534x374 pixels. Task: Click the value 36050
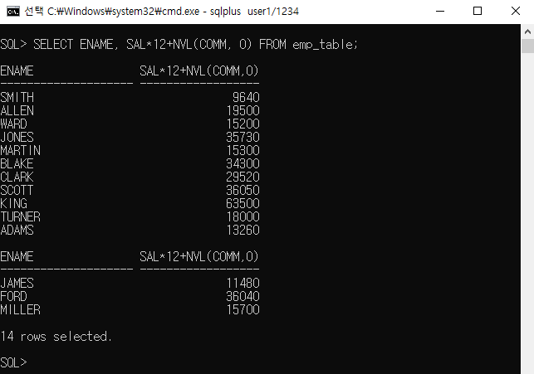(243, 191)
